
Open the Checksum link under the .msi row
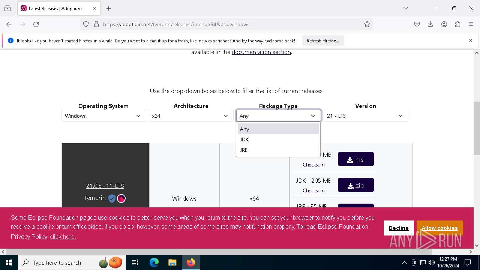(313, 165)
